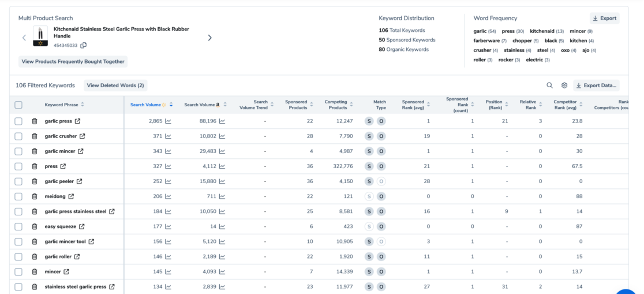Sort table by Competing Products

[353, 105]
